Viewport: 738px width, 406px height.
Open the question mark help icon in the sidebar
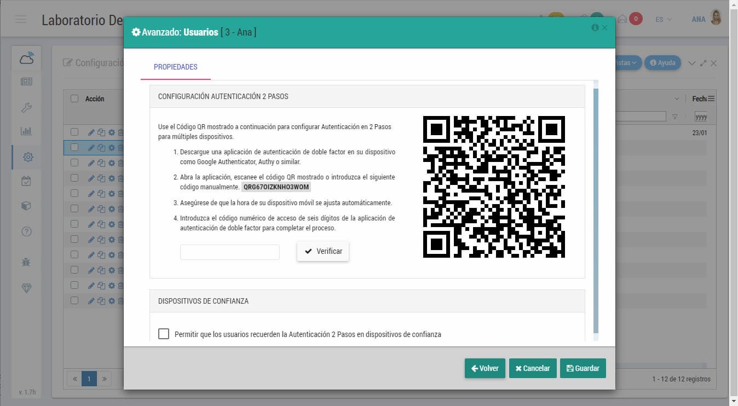tap(27, 231)
